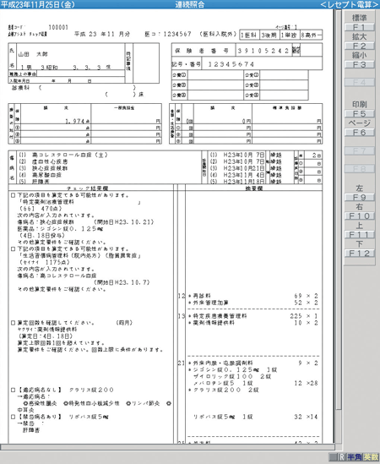Click the ジゴシン錠0.125mg 1錠 line in the summary column
The image size is (380, 464).
pos(233,370)
